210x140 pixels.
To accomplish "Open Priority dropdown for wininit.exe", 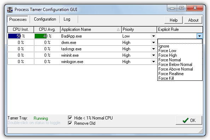I will (x=153, y=55).
